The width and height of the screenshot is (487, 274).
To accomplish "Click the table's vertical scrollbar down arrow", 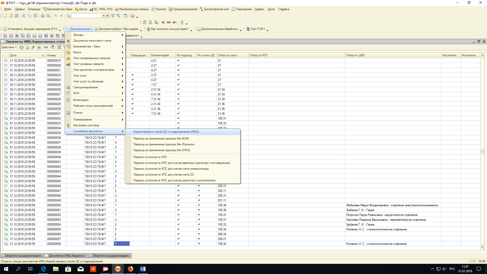I will point(482,248).
